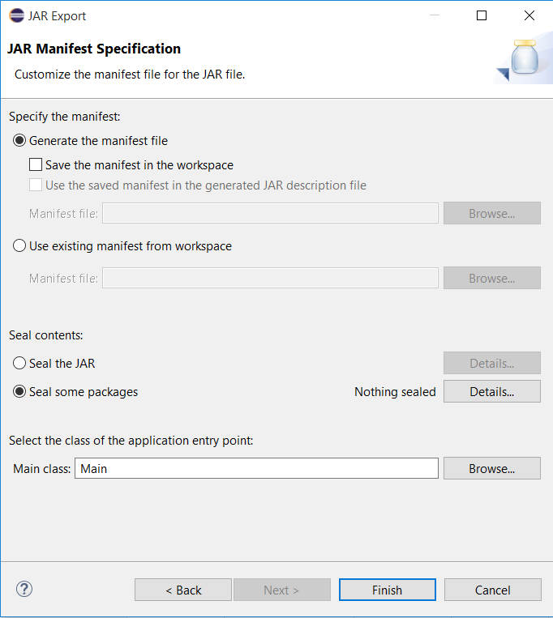Click the Eclipse icon in title bar
Screen dimensions: 553x618
click(x=16, y=15)
